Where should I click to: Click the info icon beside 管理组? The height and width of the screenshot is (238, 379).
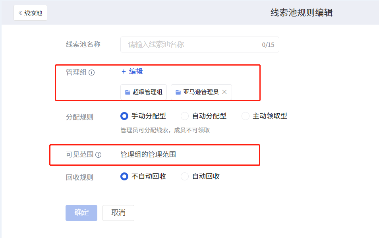[92, 72]
